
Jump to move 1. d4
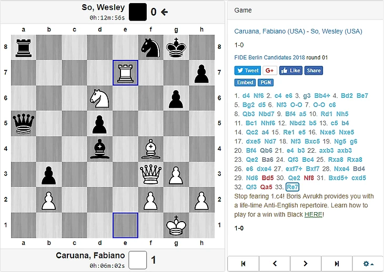[x=246, y=96]
